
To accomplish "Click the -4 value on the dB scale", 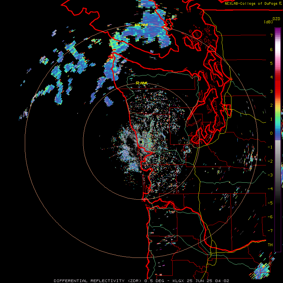I will (270, 189).
